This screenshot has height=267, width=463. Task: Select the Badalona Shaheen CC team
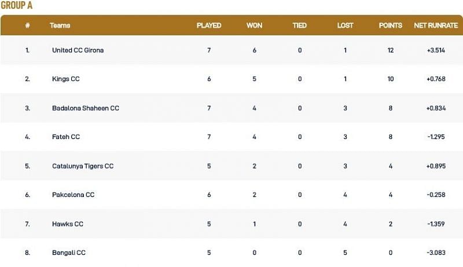[85, 108]
